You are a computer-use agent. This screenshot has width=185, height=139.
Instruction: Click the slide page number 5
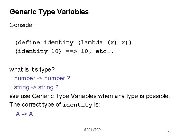(x=168, y=132)
